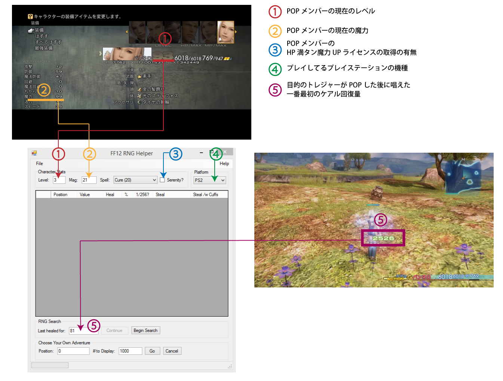Click the Go button
503x381 pixels.
pyautogui.click(x=152, y=351)
